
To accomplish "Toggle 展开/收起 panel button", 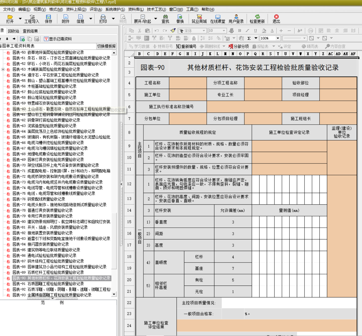I will (x=142, y=19).
